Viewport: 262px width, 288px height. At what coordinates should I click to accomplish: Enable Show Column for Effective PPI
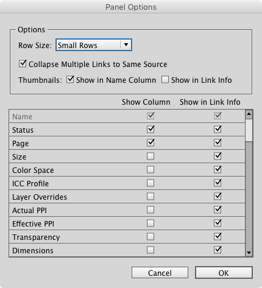pyautogui.click(x=150, y=223)
